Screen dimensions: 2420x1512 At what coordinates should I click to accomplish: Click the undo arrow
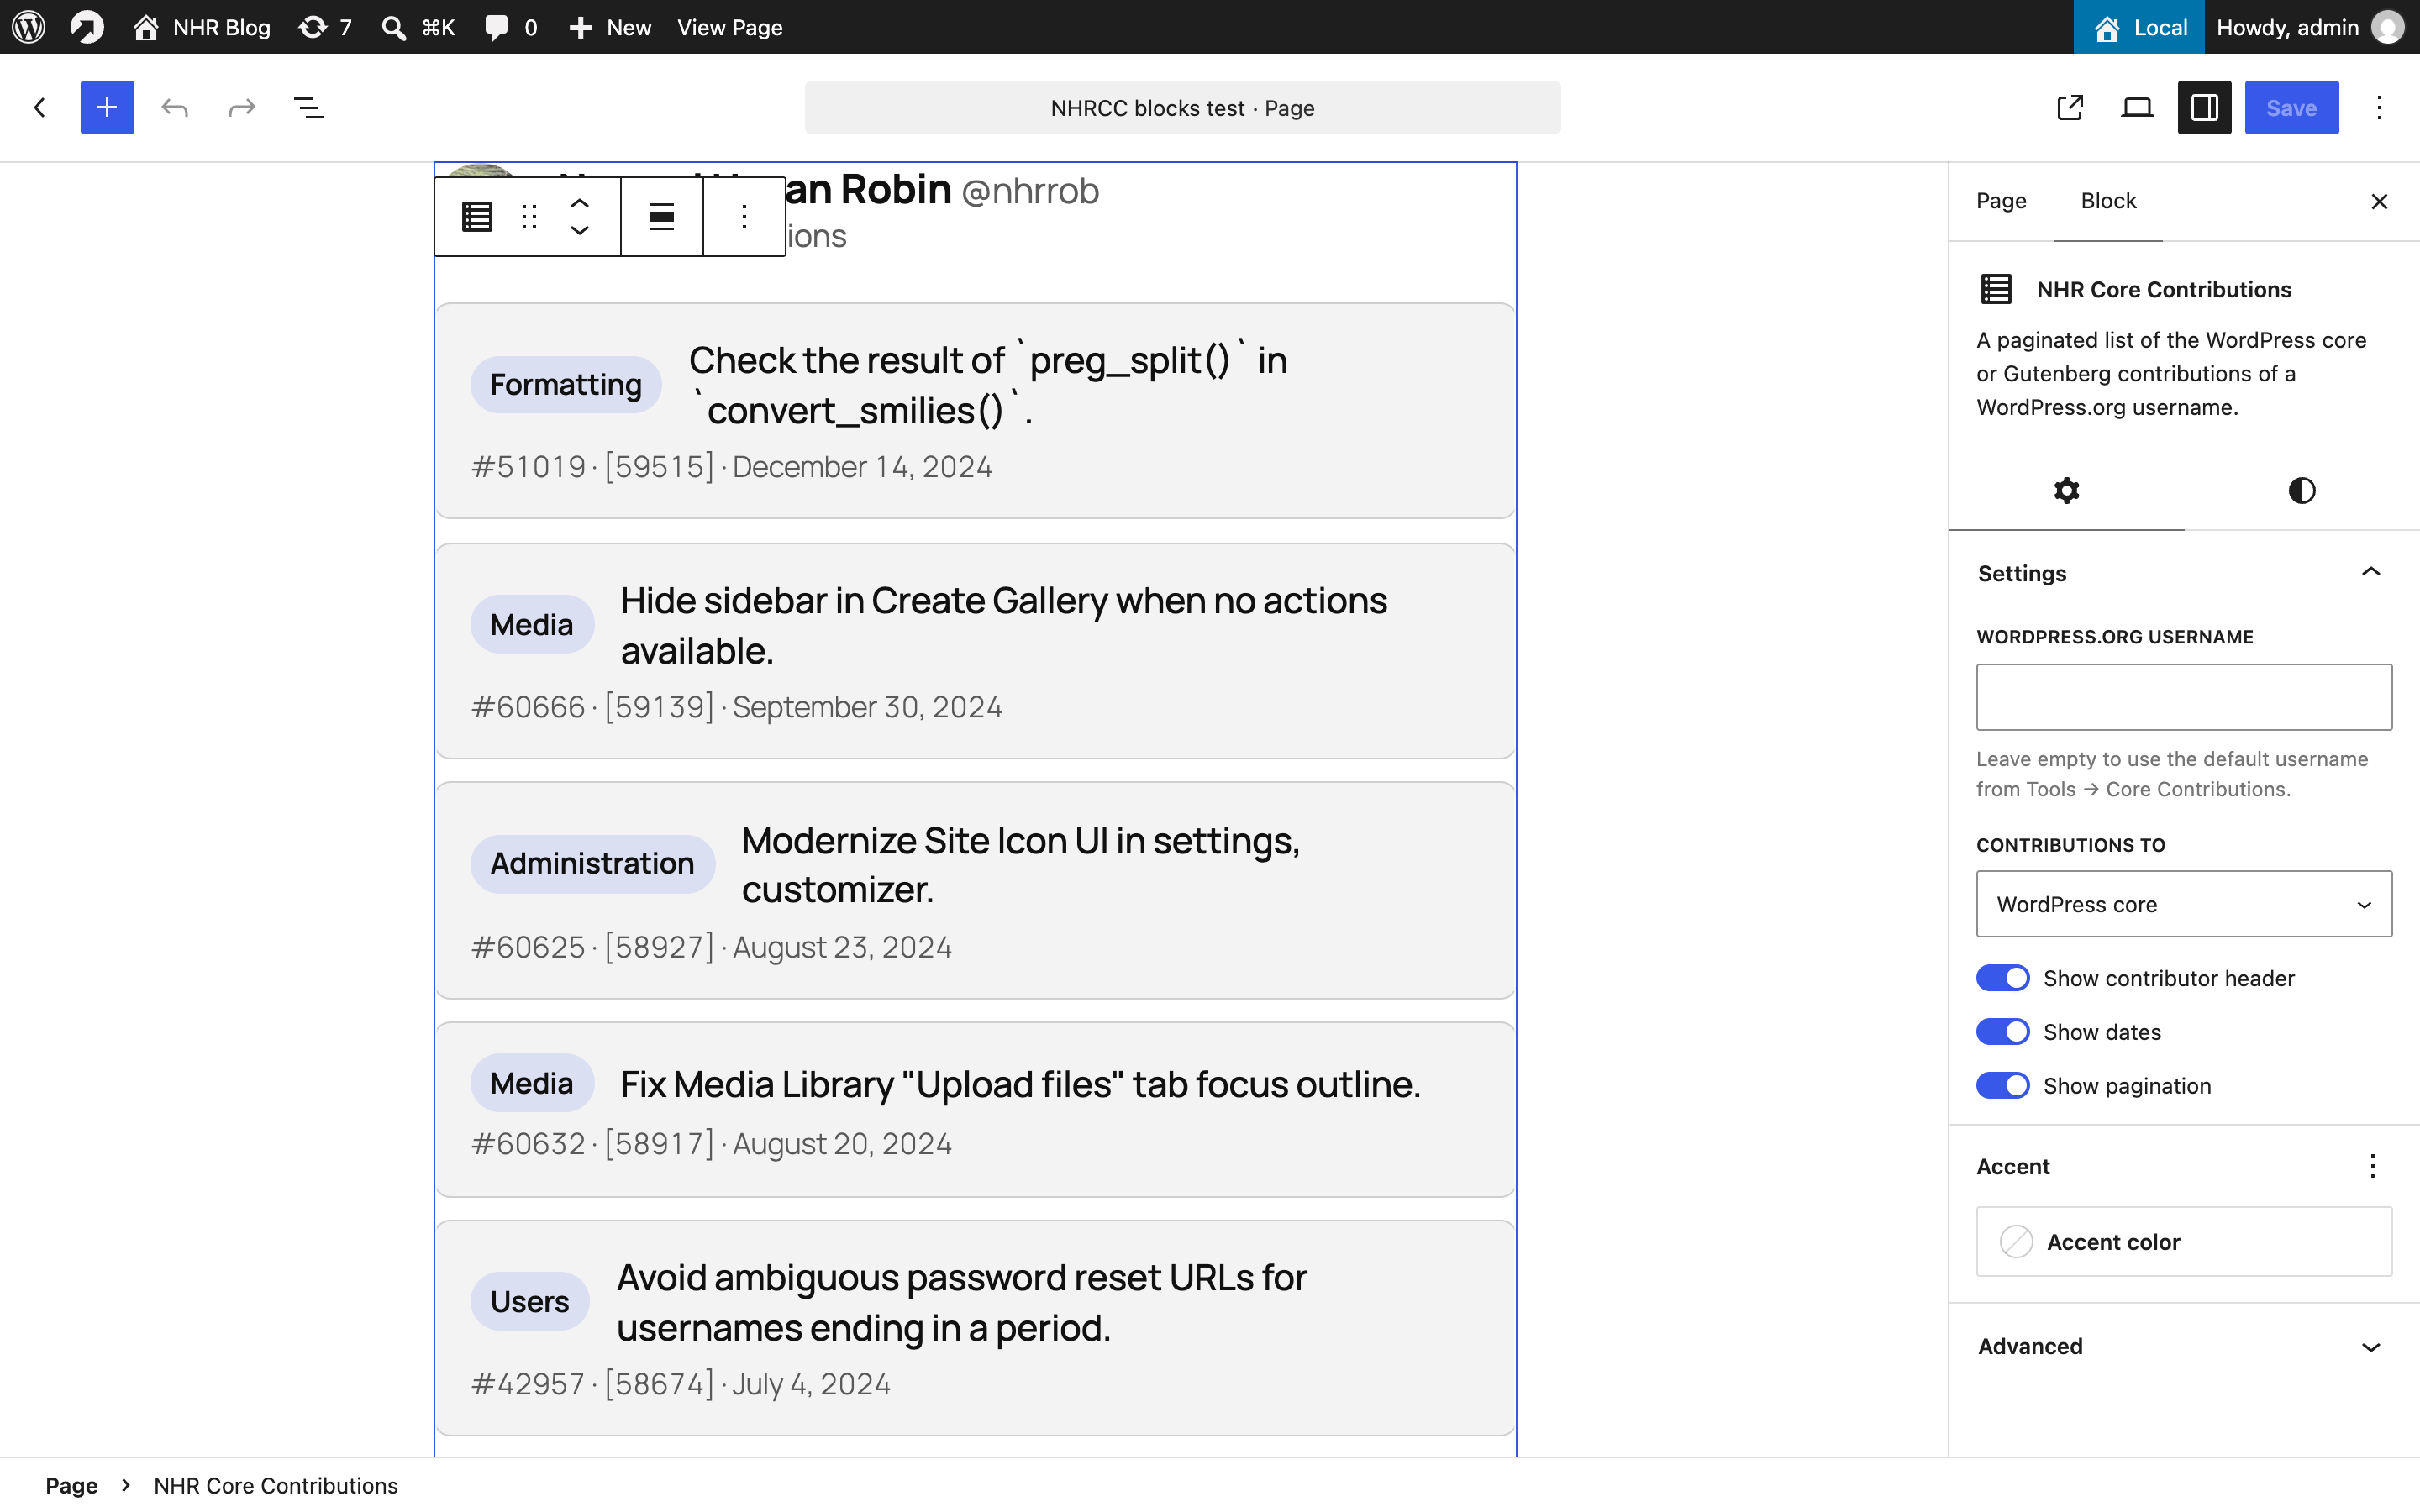click(175, 107)
